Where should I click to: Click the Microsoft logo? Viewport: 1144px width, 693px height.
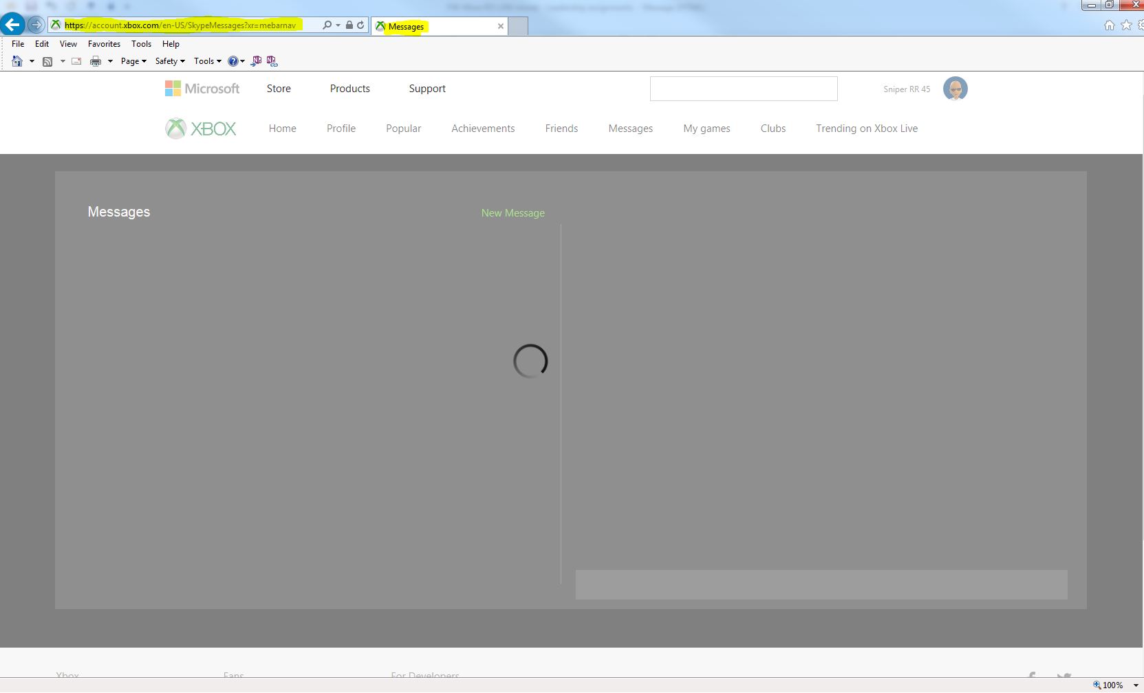pos(202,89)
